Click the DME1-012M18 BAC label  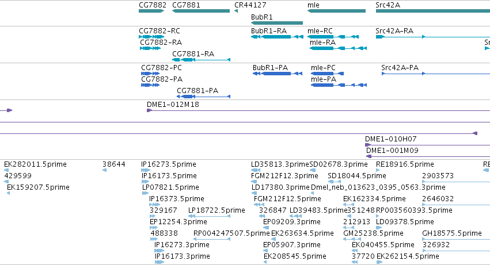(173, 105)
